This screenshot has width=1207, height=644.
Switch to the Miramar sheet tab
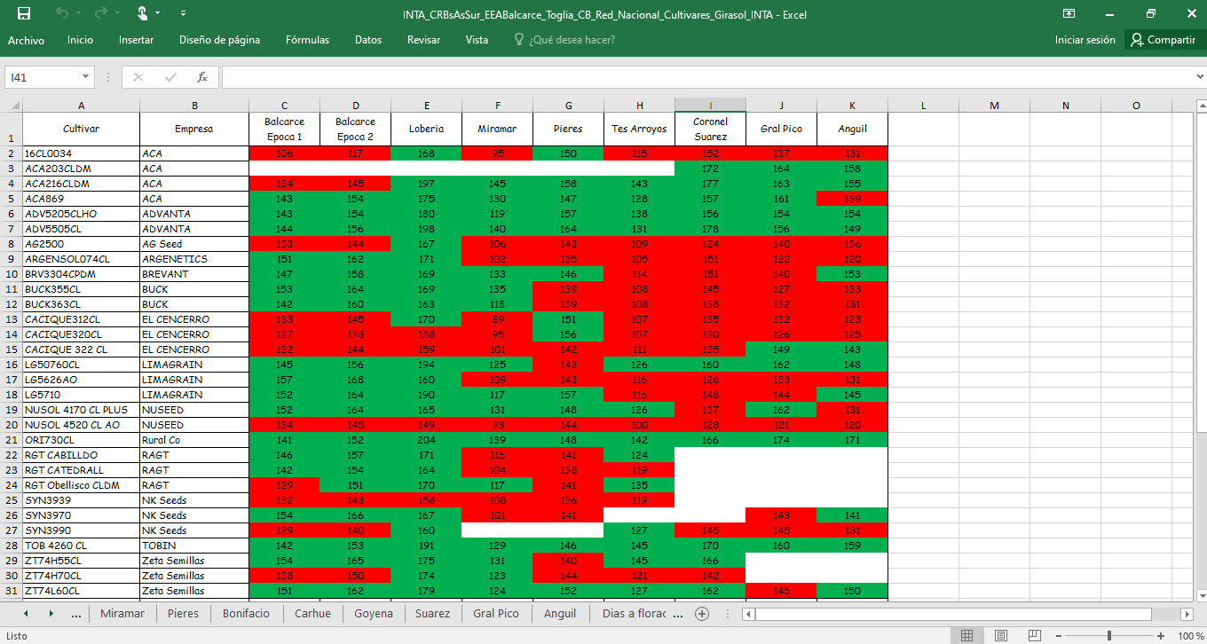coord(122,614)
